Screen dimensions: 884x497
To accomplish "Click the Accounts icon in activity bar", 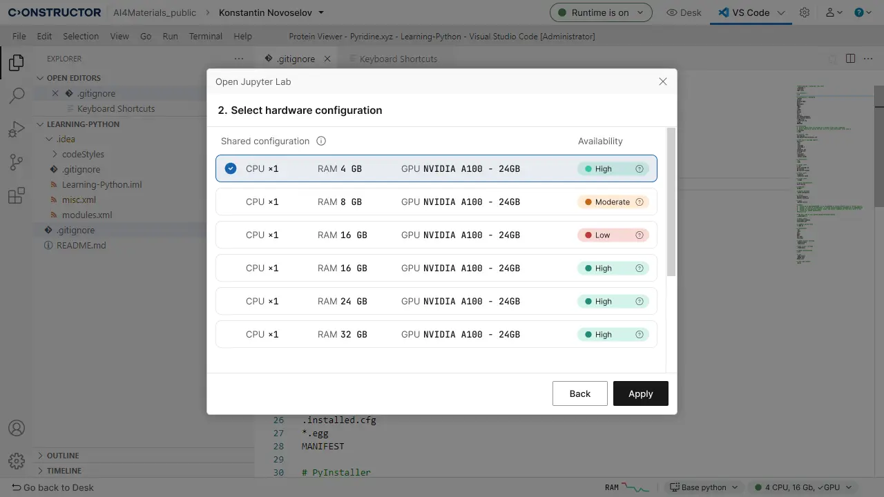I will [x=16, y=429].
